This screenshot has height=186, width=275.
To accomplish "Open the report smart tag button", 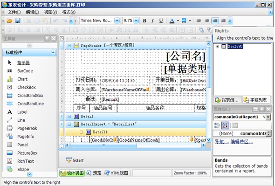I will [x=62, y=38].
